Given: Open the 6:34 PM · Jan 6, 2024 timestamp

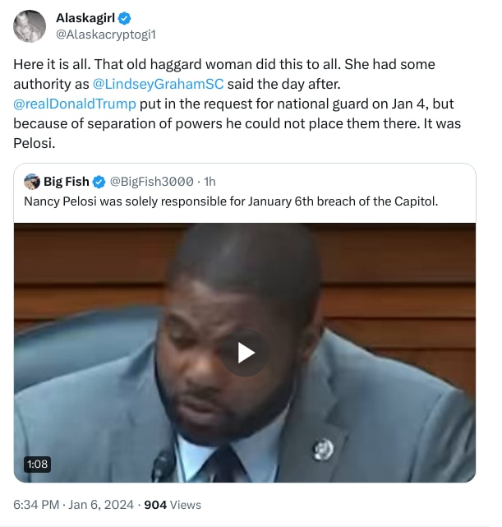Looking at the screenshot, I should tap(74, 505).
